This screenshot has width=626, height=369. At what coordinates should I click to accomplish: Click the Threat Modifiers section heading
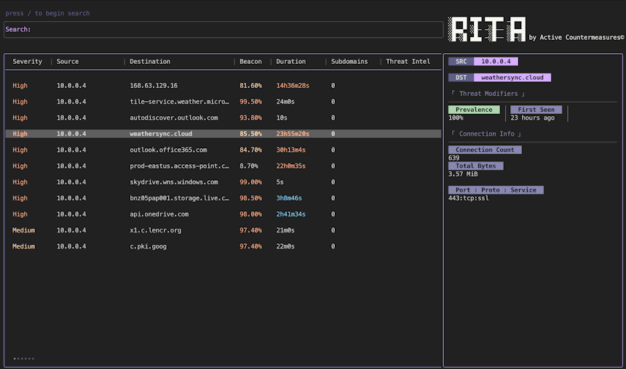[x=488, y=94]
